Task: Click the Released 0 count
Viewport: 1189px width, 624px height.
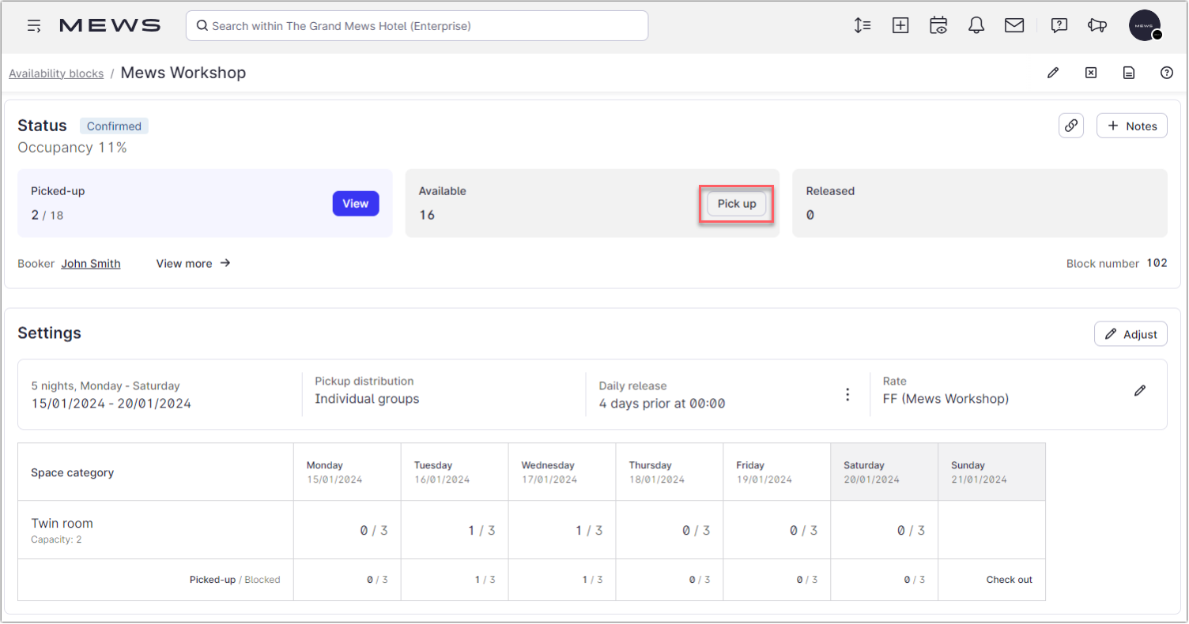Action: click(810, 215)
